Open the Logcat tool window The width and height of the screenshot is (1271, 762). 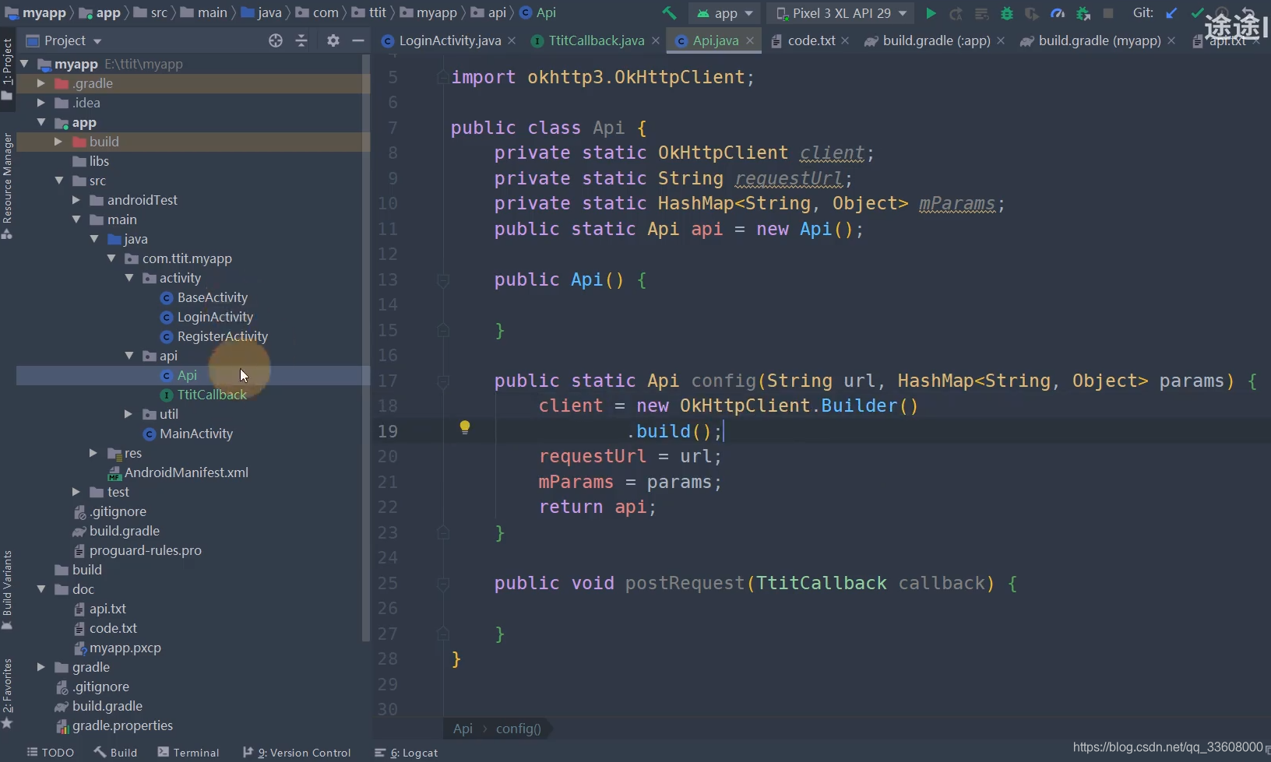coord(406,753)
